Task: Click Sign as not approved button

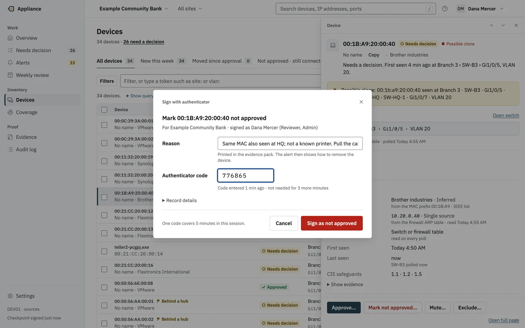Action: [332, 223]
